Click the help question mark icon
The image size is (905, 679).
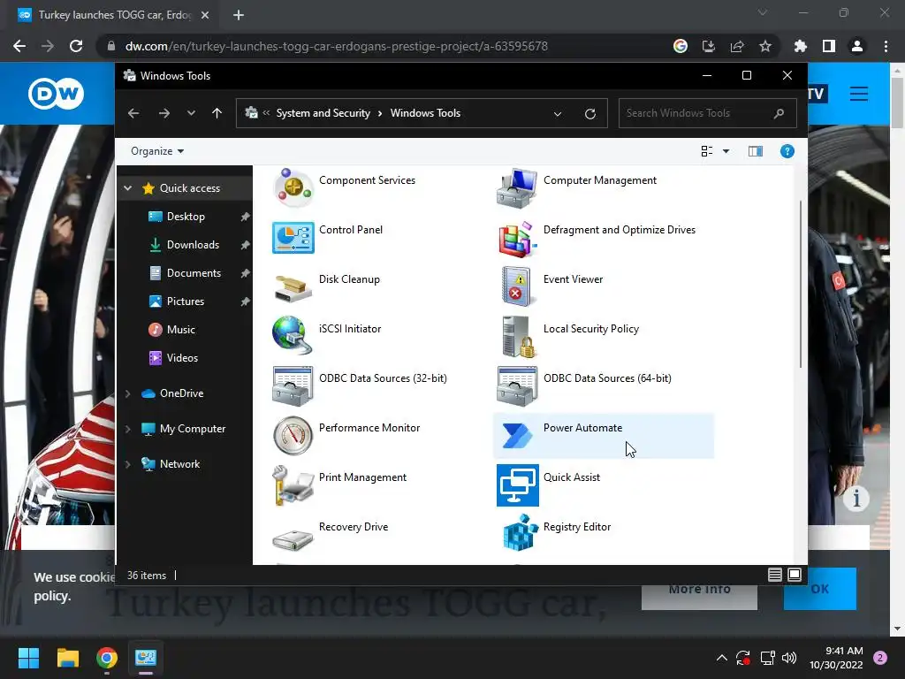(x=787, y=151)
